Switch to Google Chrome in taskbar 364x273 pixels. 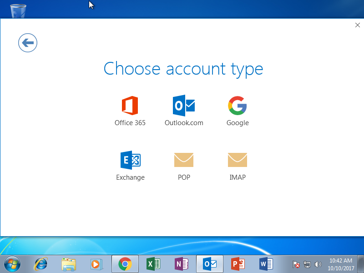125,264
